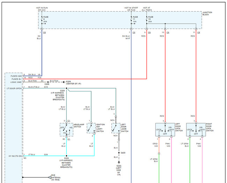Click the LT DOOR OPEN pin label

(14, 88)
